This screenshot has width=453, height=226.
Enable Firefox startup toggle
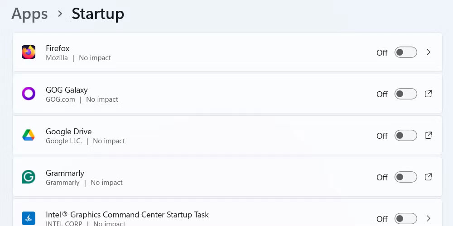click(x=405, y=52)
